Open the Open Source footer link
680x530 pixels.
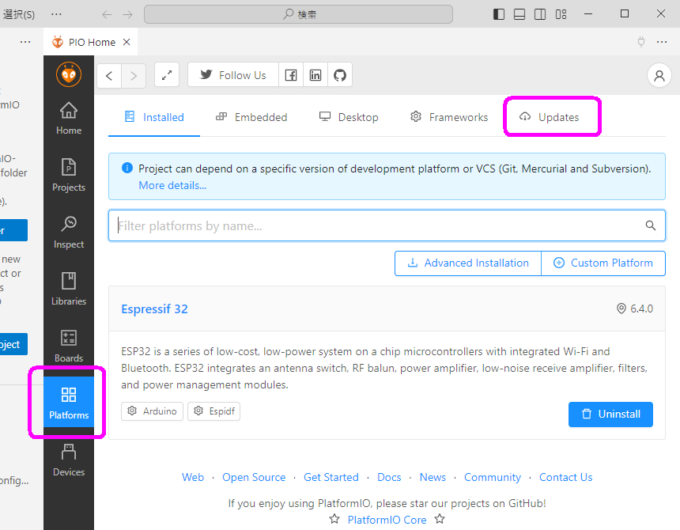coord(254,477)
